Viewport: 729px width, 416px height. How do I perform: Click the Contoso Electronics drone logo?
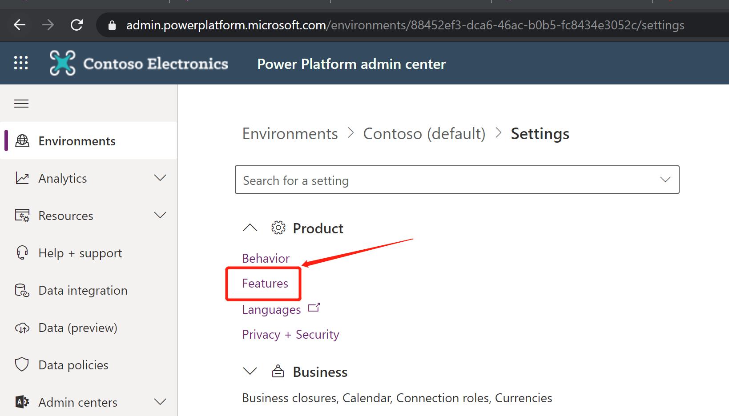coord(62,63)
